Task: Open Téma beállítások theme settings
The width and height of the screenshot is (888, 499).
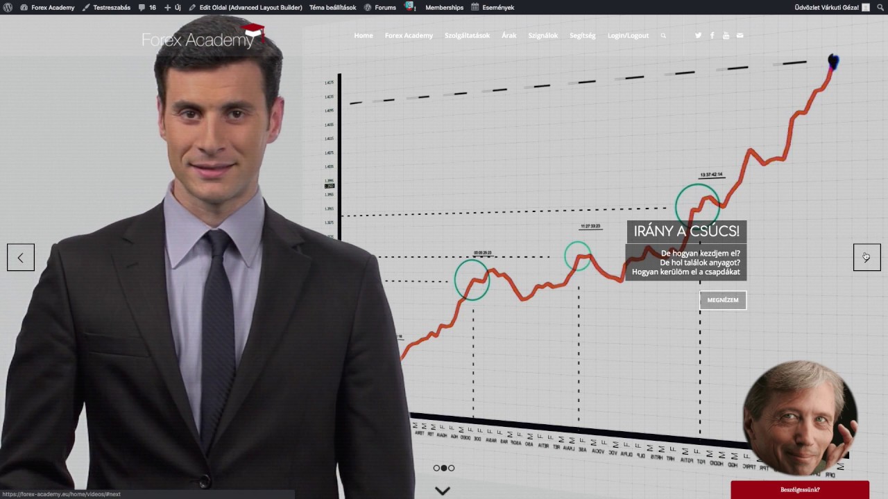Action: click(332, 8)
